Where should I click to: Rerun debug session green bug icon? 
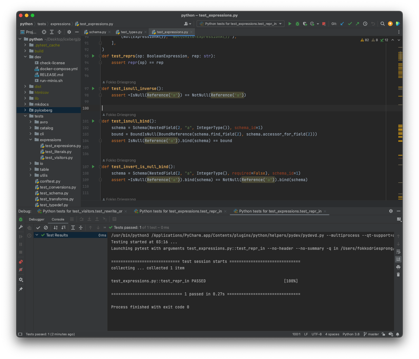(21, 219)
